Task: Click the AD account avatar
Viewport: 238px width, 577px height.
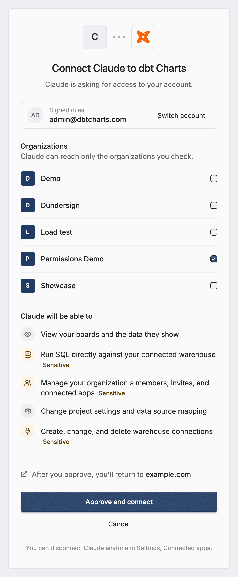Action: tap(35, 115)
